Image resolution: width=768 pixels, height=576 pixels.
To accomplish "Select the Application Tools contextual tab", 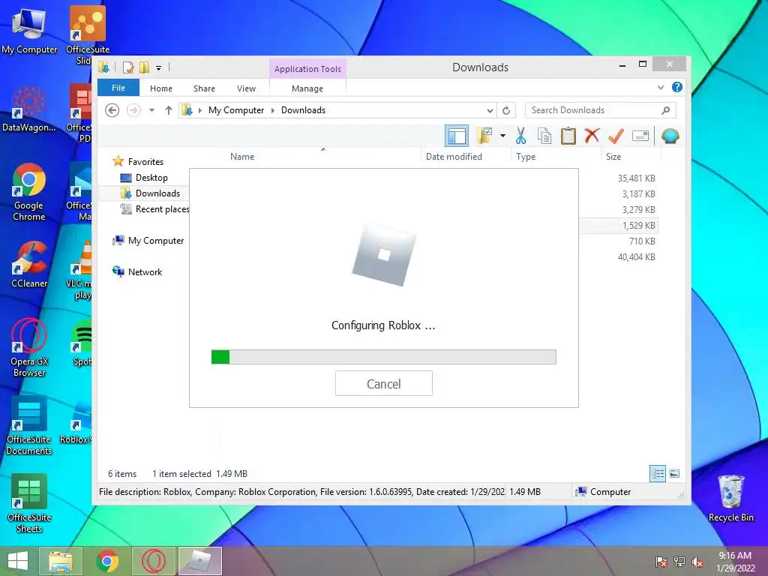I will pos(307,69).
